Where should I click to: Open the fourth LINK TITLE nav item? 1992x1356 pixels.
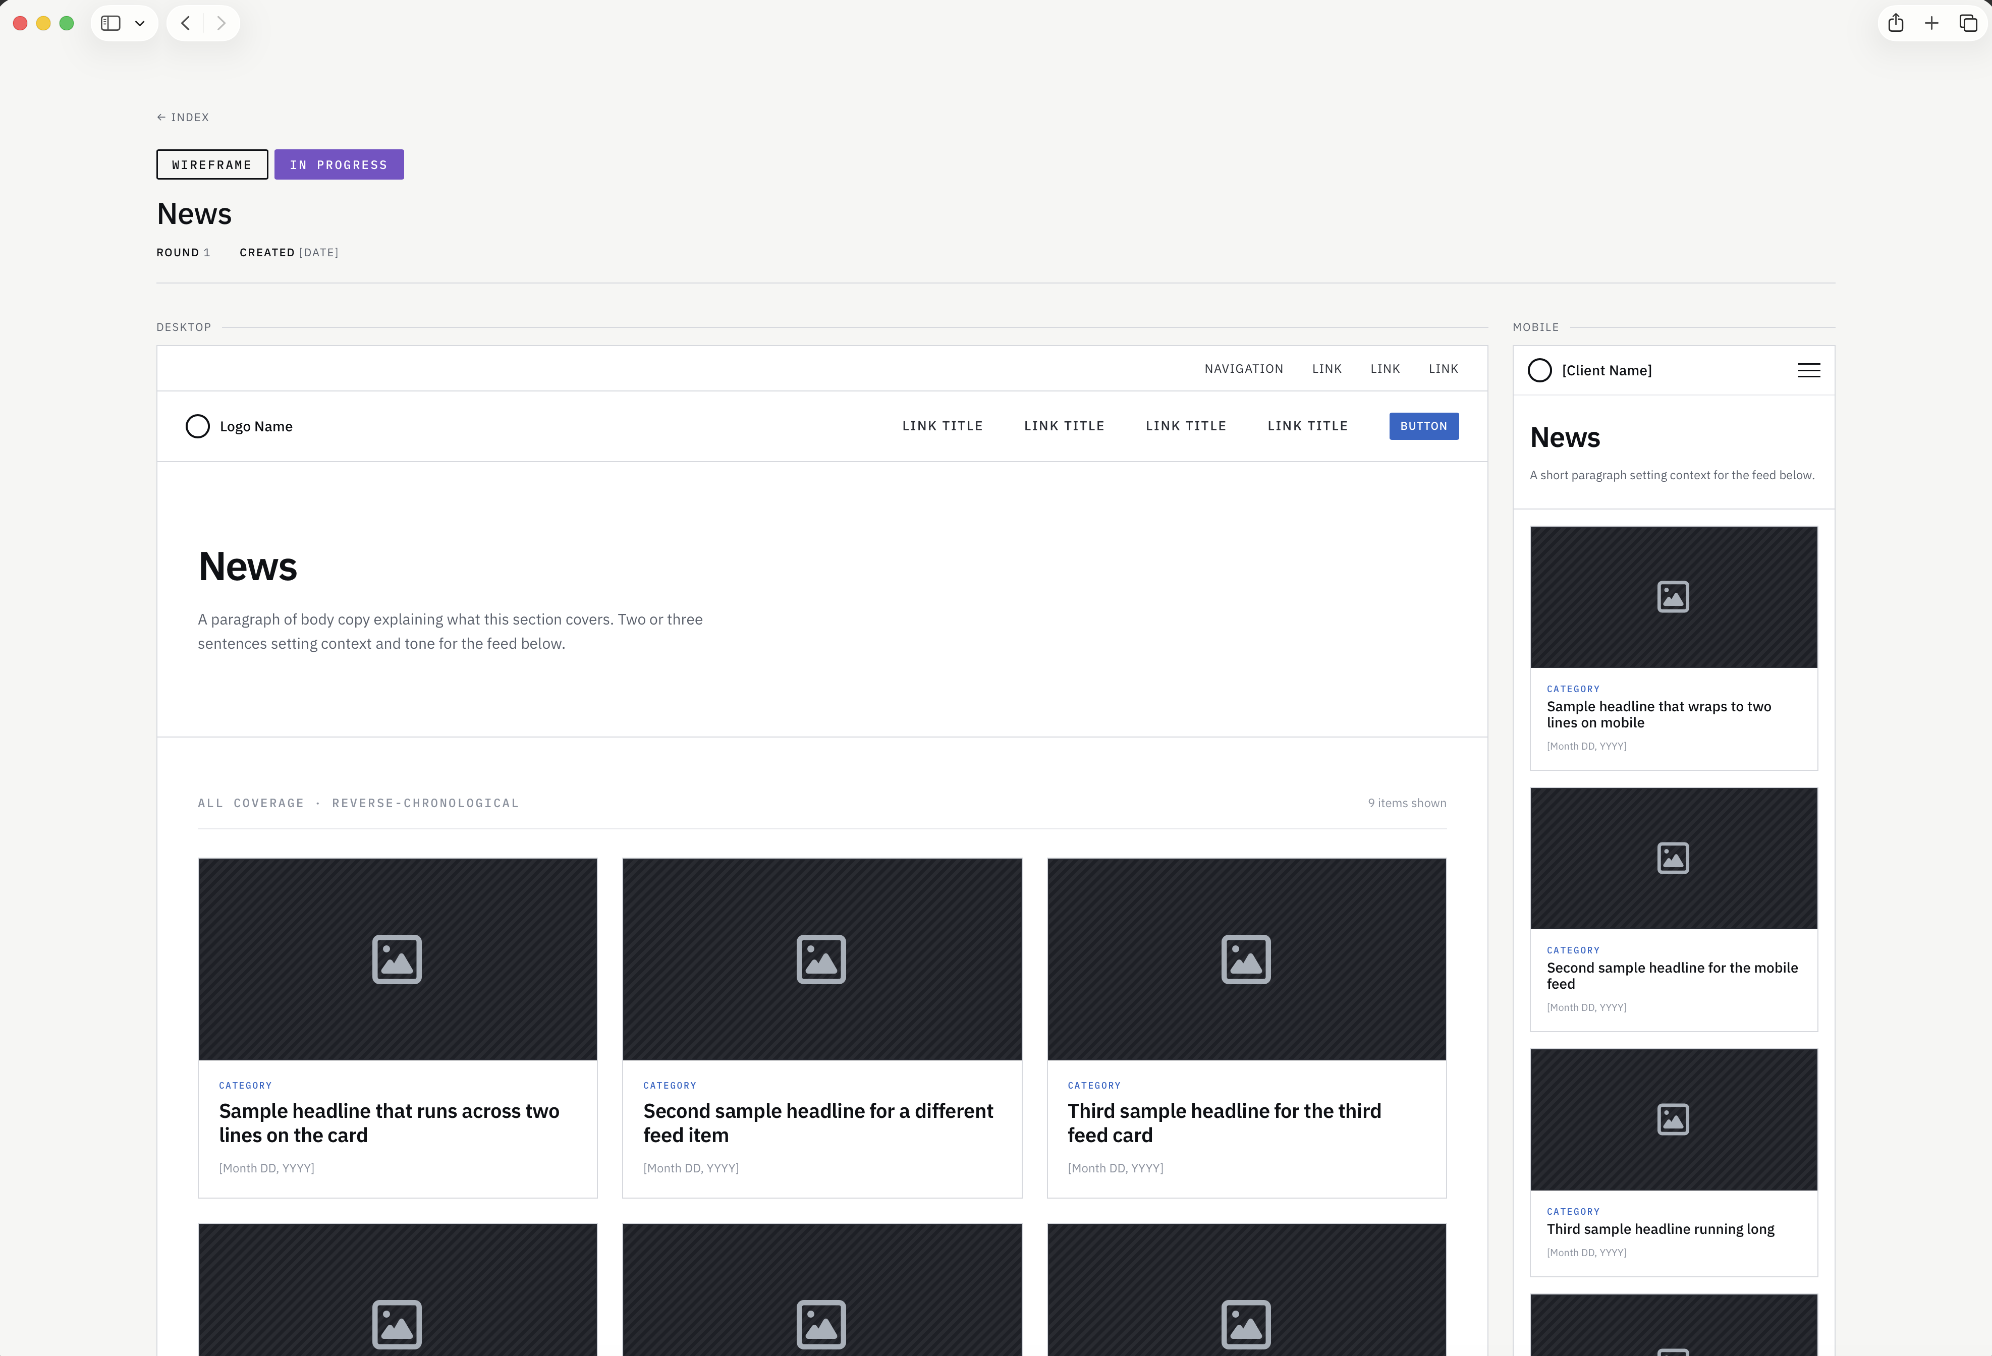1307,426
